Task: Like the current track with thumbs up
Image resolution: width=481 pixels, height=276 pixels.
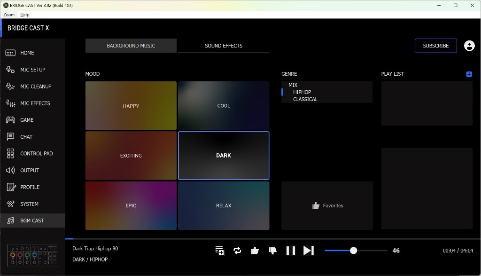Action: tap(255, 251)
